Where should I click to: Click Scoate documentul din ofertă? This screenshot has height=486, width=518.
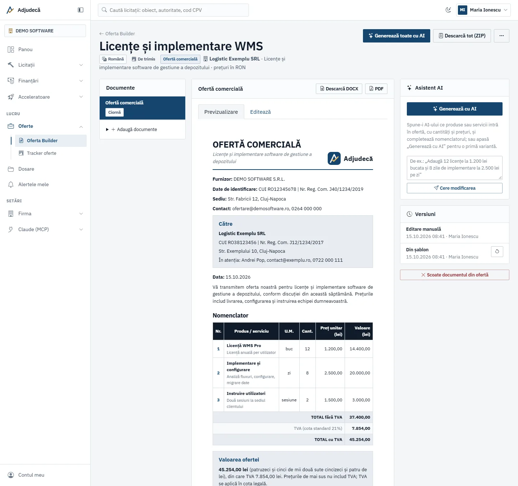pos(455,275)
